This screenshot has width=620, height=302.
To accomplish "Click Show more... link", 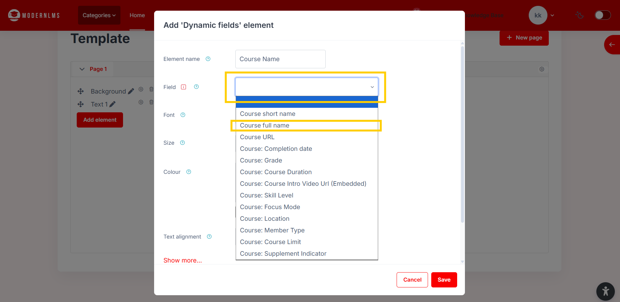I will [183, 260].
